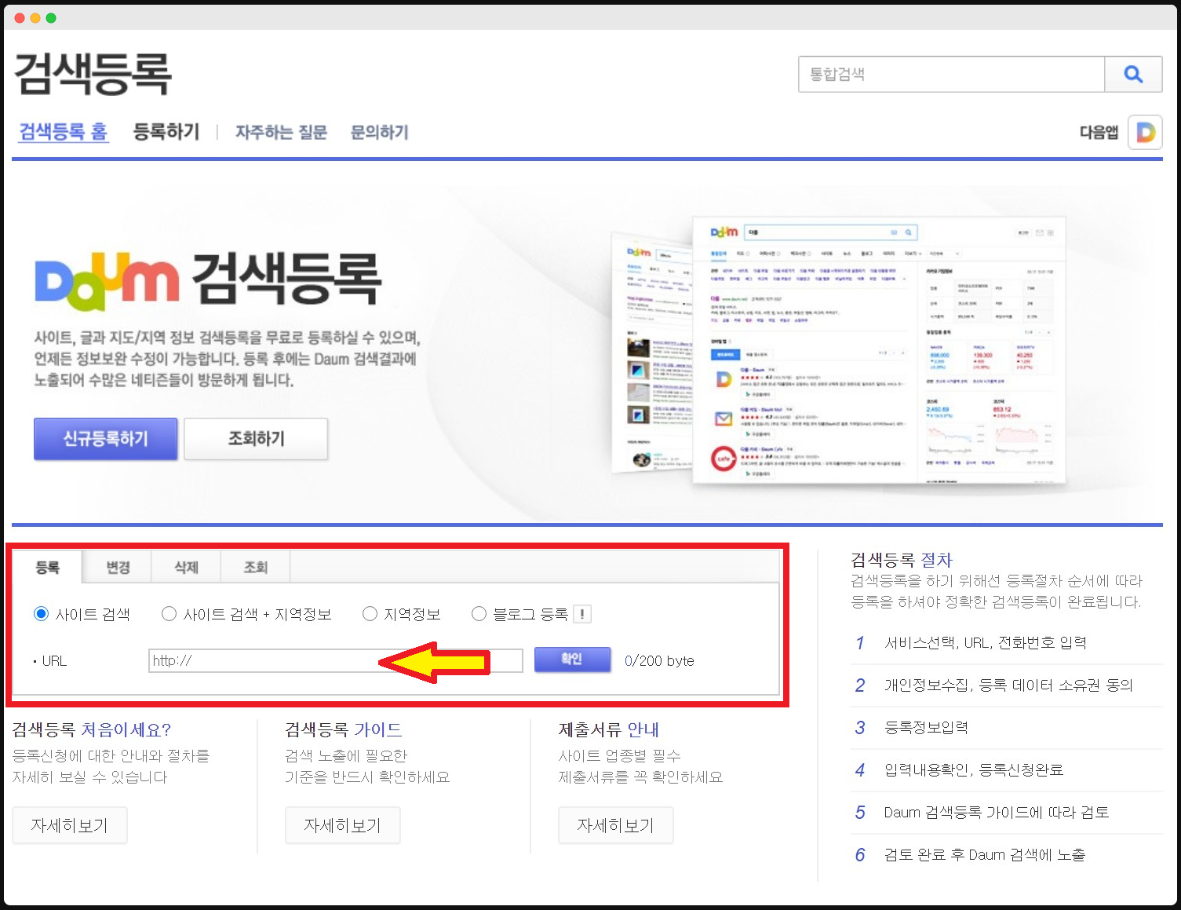Click the 제출서류 안내 heading
Image resolution: width=1181 pixels, height=910 pixels.
609,730
